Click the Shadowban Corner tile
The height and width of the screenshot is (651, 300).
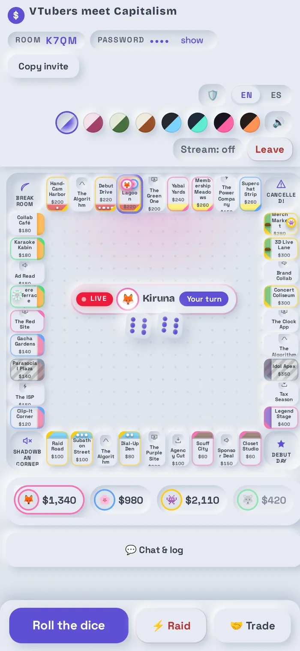click(x=27, y=449)
